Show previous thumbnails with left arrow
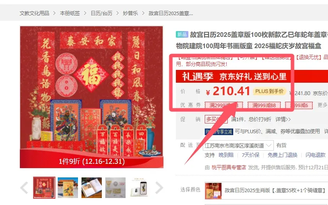Viewport: 328px width, 205px height. coord(24,188)
